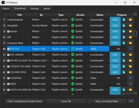Open file icon for BBY row
Image resolution: width=139 pixels, height=108 pixels.
[124, 37]
